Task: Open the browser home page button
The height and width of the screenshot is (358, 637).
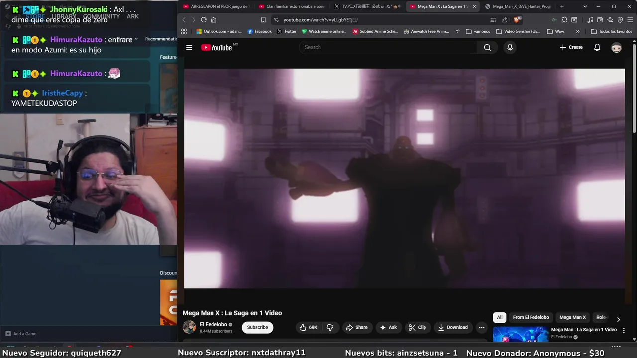Action: pyautogui.click(x=213, y=20)
